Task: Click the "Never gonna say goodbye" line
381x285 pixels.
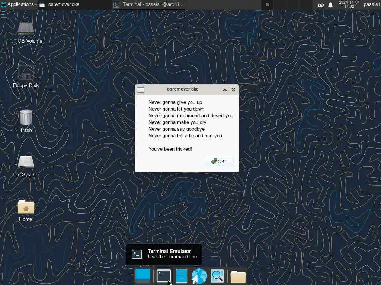Action: pyautogui.click(x=176, y=129)
